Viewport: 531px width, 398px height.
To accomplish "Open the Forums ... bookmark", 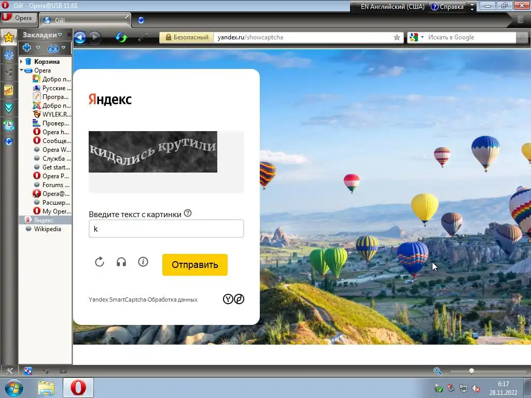I will 52,185.
